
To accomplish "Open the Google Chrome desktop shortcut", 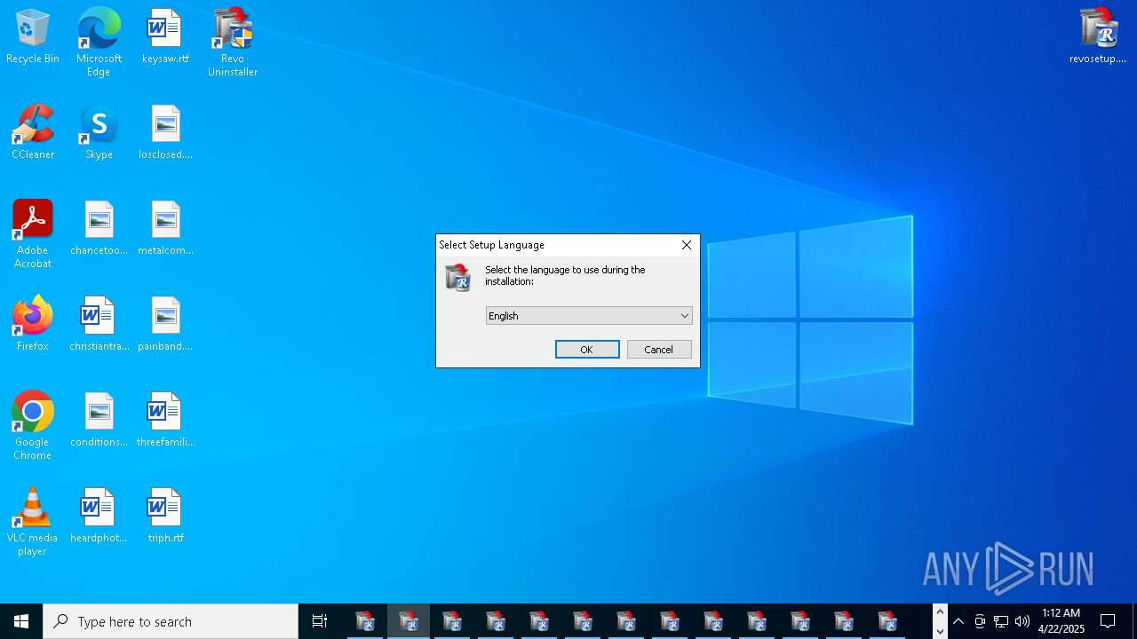I will click(33, 426).
